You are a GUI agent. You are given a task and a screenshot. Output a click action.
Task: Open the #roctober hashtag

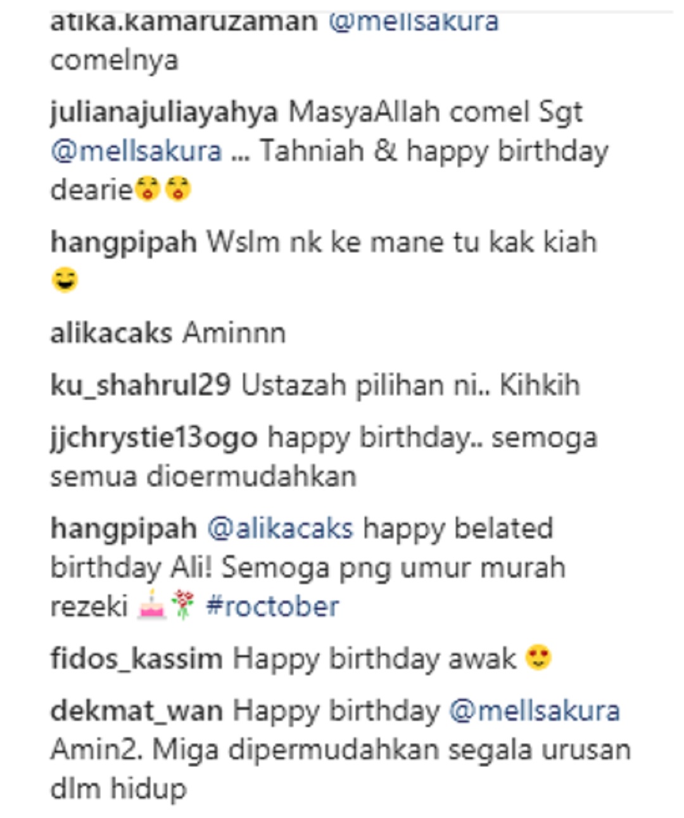272,607
